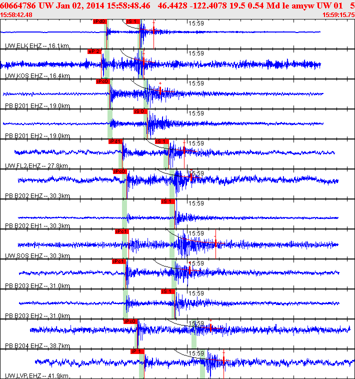Select the station label 'UW SOS EHZ -- 30.3km'

coord(37,255)
